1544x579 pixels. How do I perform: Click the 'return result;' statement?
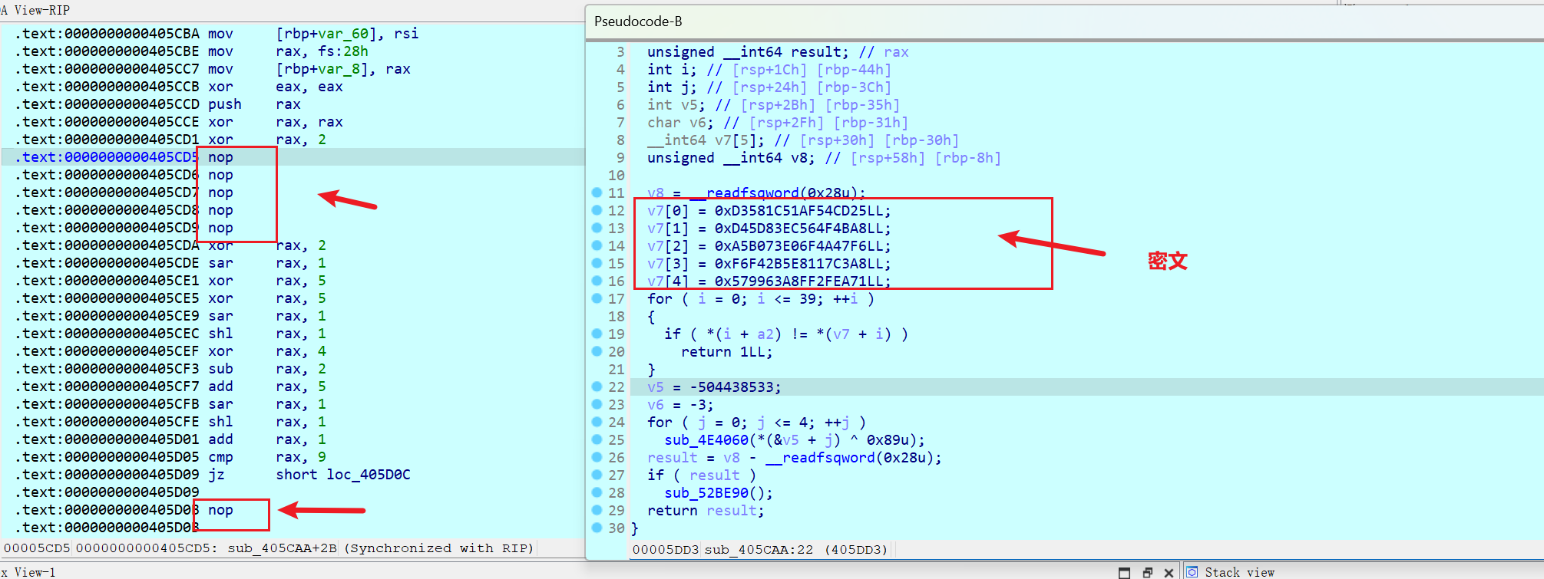706,511
